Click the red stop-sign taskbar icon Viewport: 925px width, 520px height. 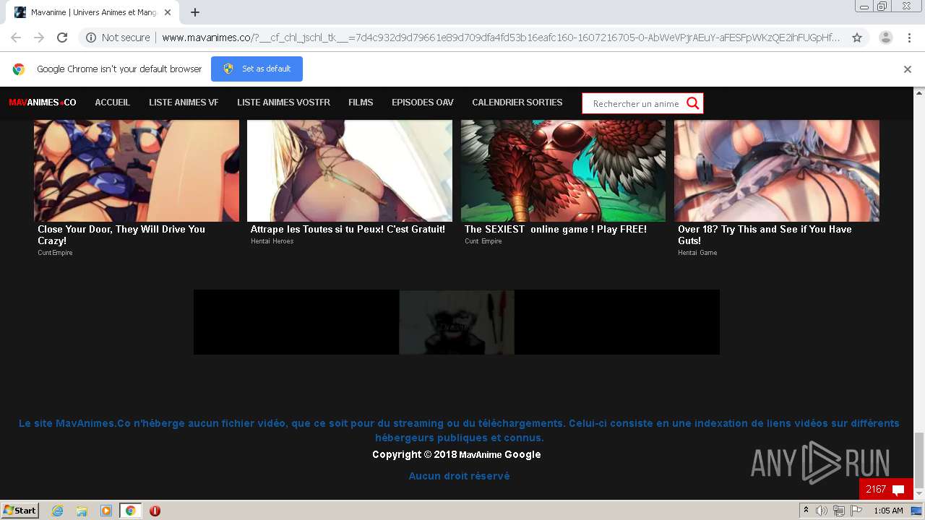point(155,511)
